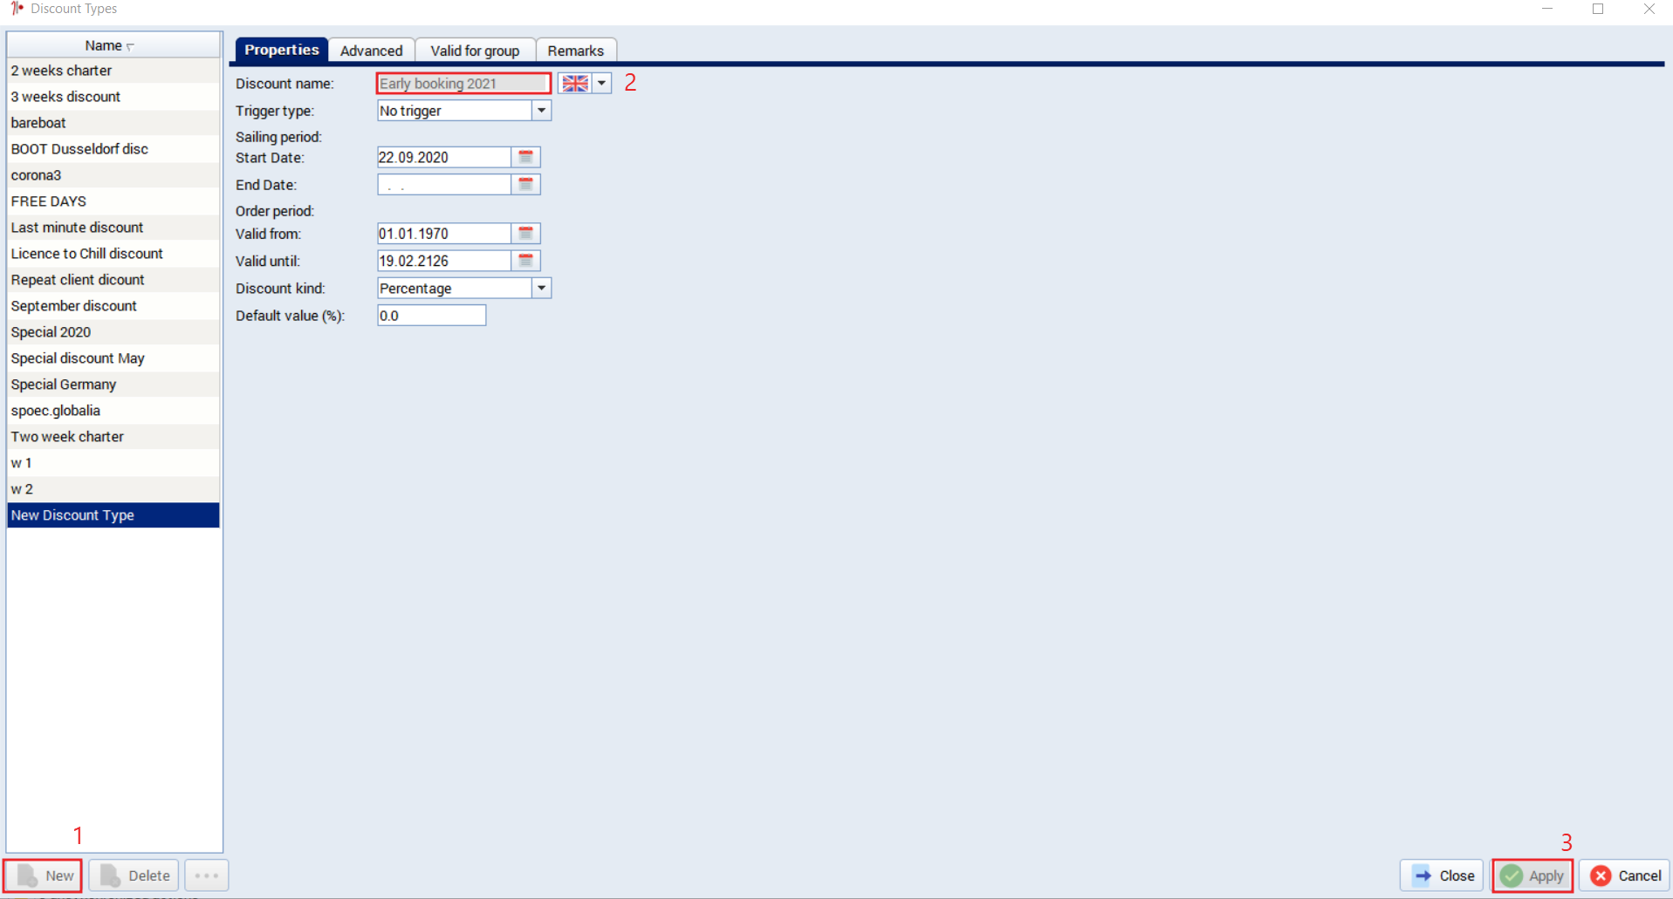Select the 'w 2' list row
The width and height of the screenshot is (1673, 899).
pyautogui.click(x=113, y=489)
